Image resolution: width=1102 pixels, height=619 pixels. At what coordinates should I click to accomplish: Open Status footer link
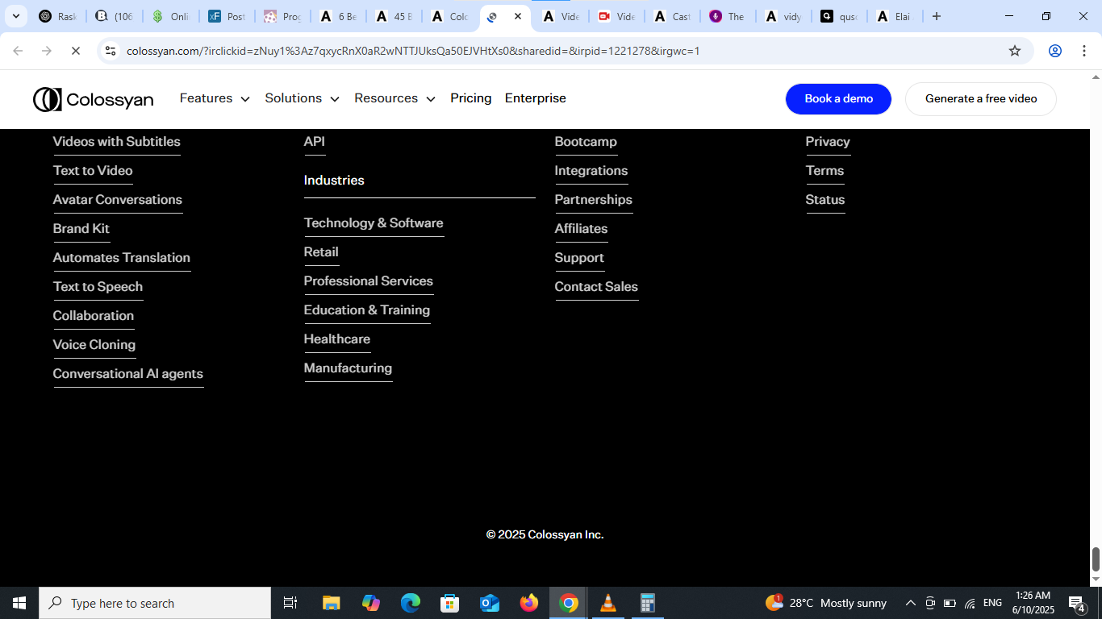(x=825, y=200)
